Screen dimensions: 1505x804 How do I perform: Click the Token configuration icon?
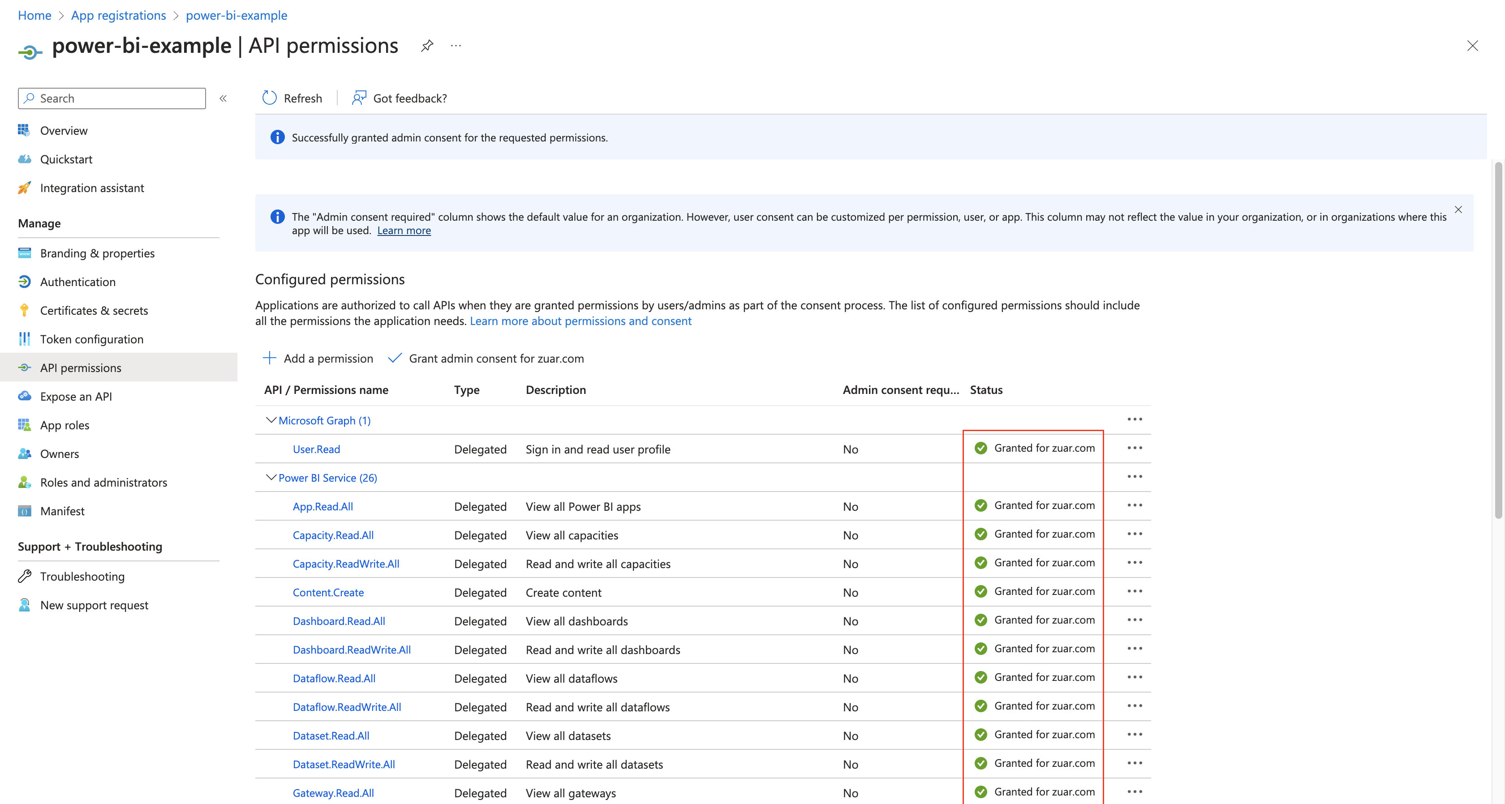click(25, 338)
